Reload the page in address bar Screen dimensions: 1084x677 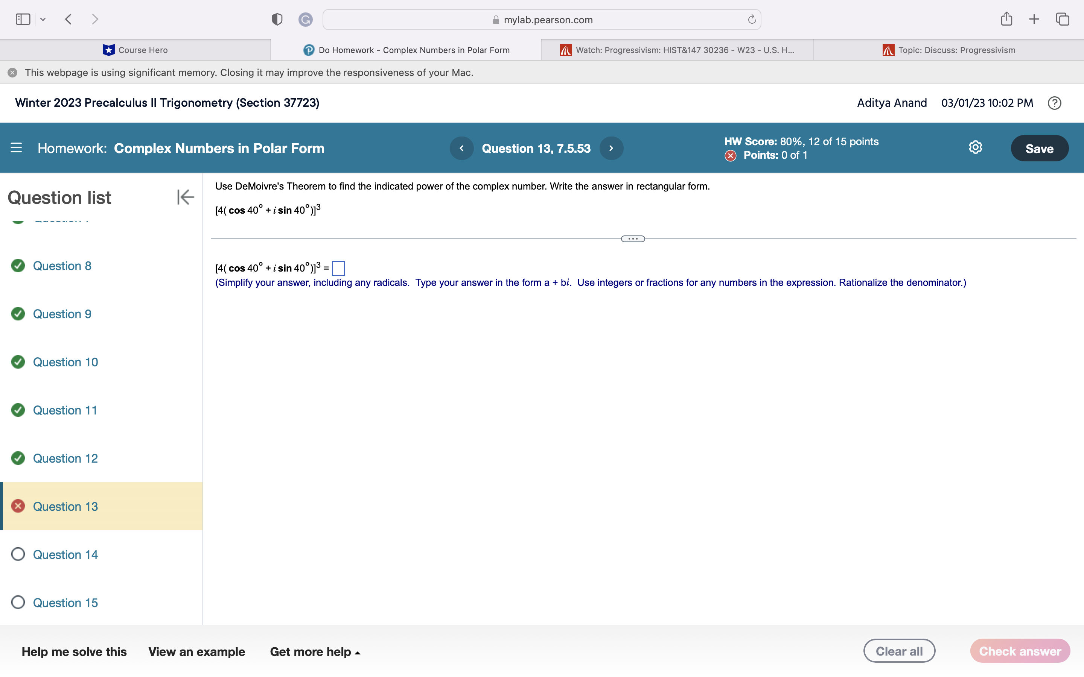click(x=752, y=20)
